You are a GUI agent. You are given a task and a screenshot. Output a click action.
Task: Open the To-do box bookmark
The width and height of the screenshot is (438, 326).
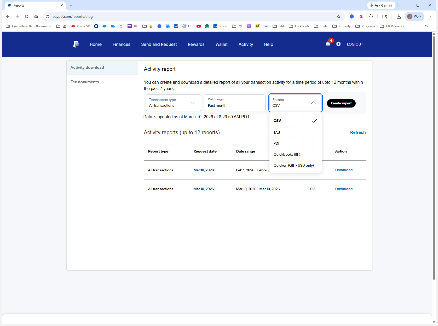point(220,26)
